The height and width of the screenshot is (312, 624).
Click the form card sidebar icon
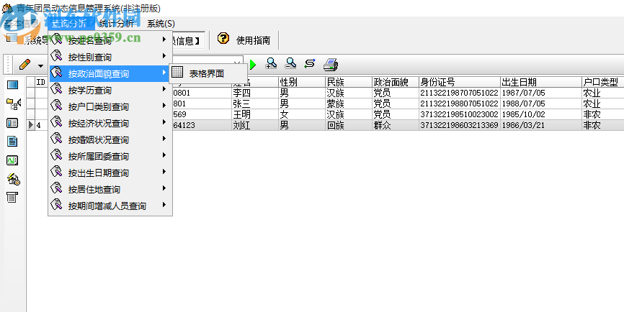click(12, 123)
